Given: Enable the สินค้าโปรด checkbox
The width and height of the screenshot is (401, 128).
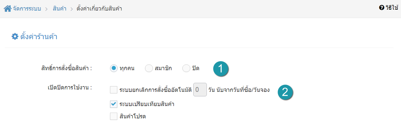Looking at the screenshot, I should (x=114, y=116).
